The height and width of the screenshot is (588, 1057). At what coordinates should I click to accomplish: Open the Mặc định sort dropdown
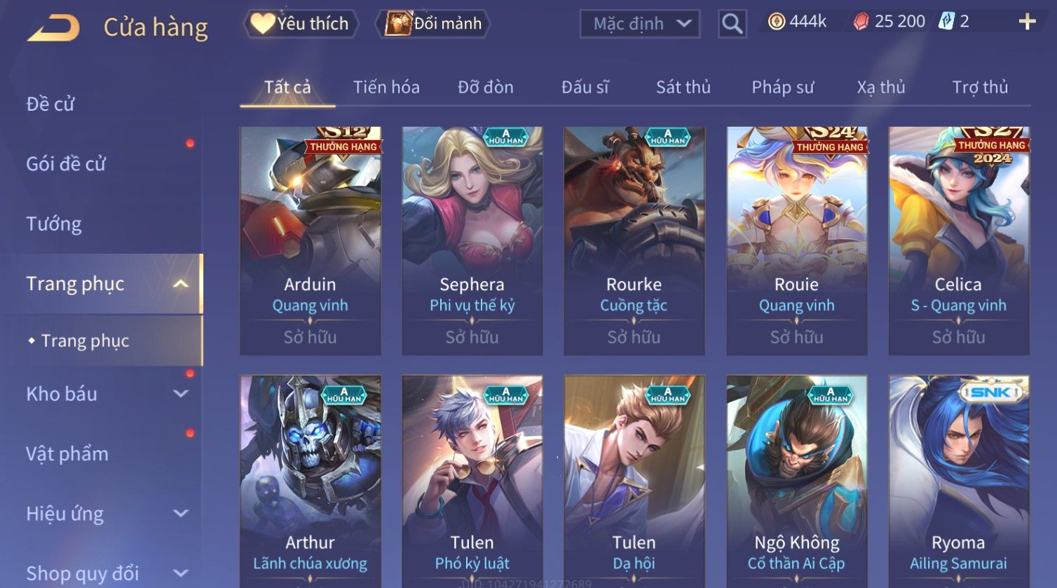tap(639, 24)
